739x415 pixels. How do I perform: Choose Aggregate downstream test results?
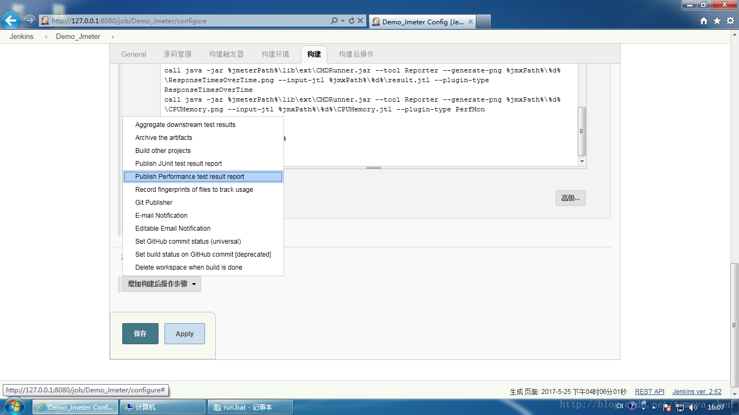(203, 125)
